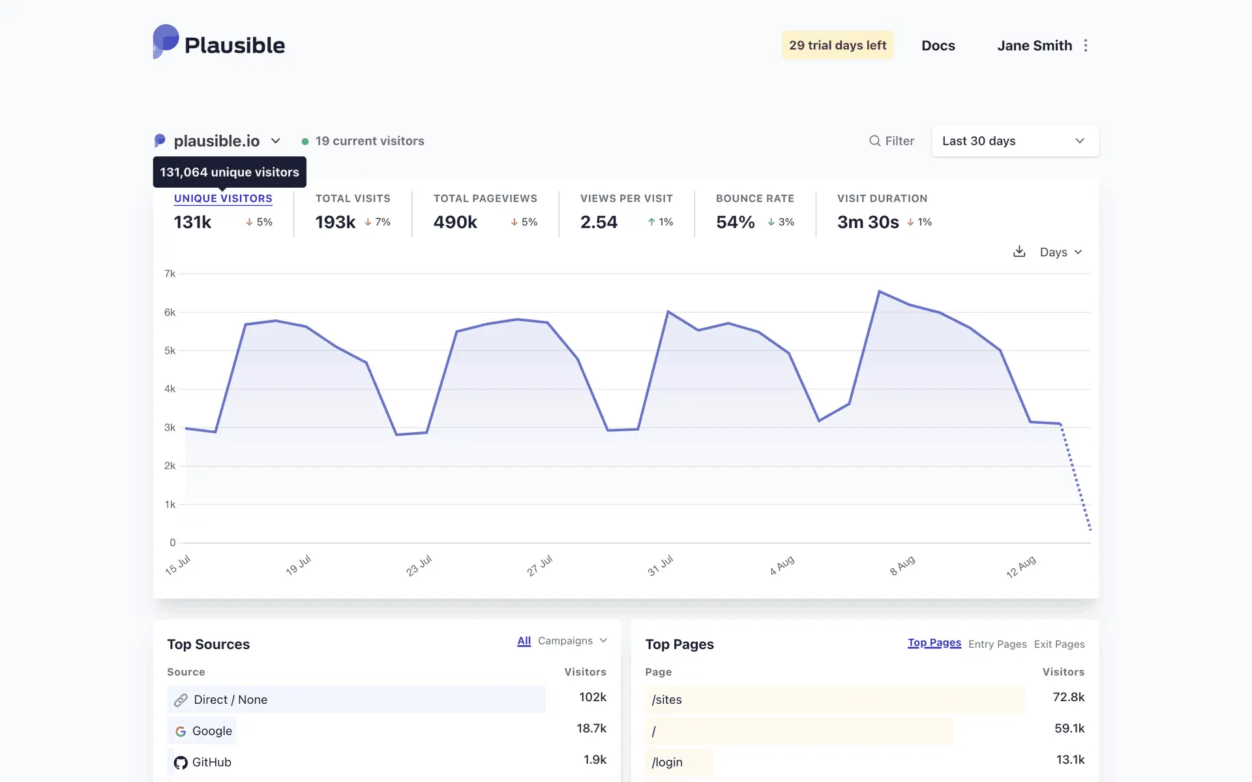The width and height of the screenshot is (1252, 782).
Task: Open the Last 30 days period dropdown
Action: [x=1015, y=141]
